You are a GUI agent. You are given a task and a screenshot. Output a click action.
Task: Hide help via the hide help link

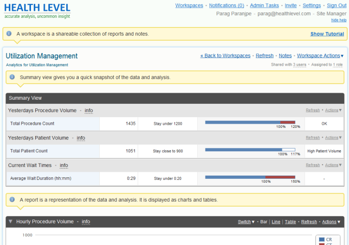coord(338,20)
